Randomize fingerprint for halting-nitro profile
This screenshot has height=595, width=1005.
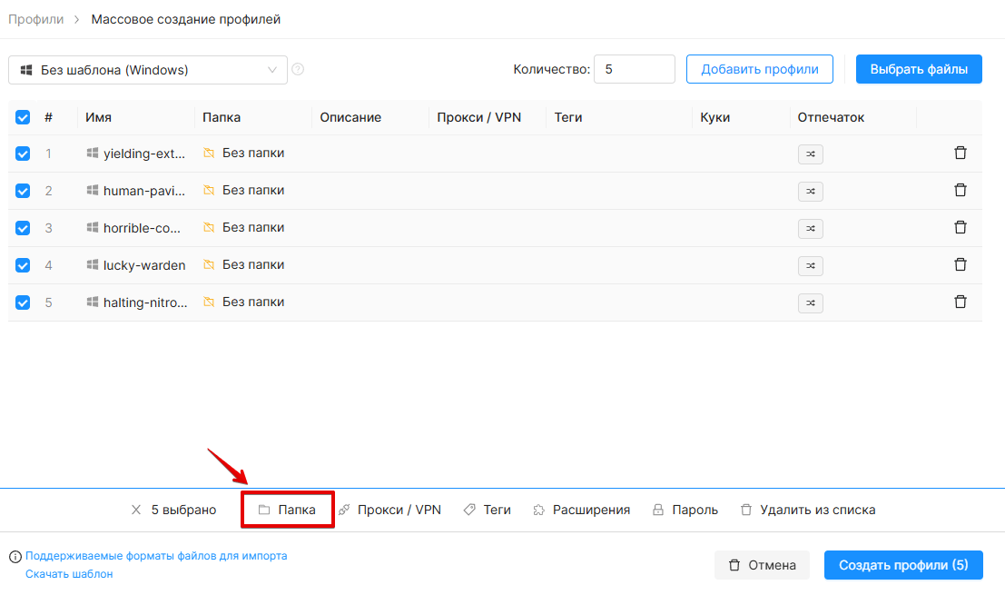810,302
